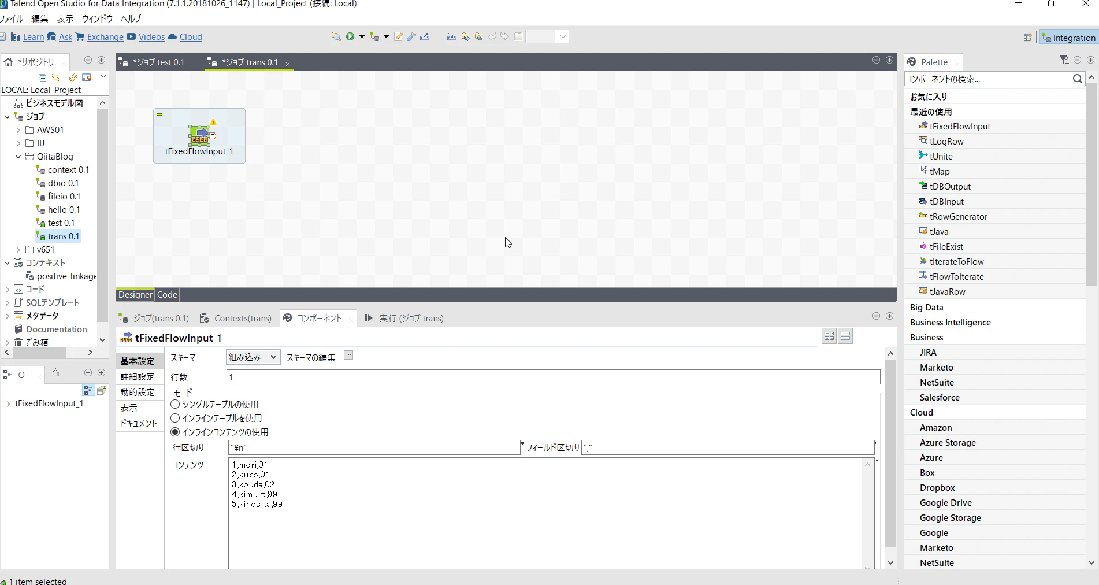Open the schema edit ellipsis button
This screenshot has width=1099, height=585.
pos(348,356)
